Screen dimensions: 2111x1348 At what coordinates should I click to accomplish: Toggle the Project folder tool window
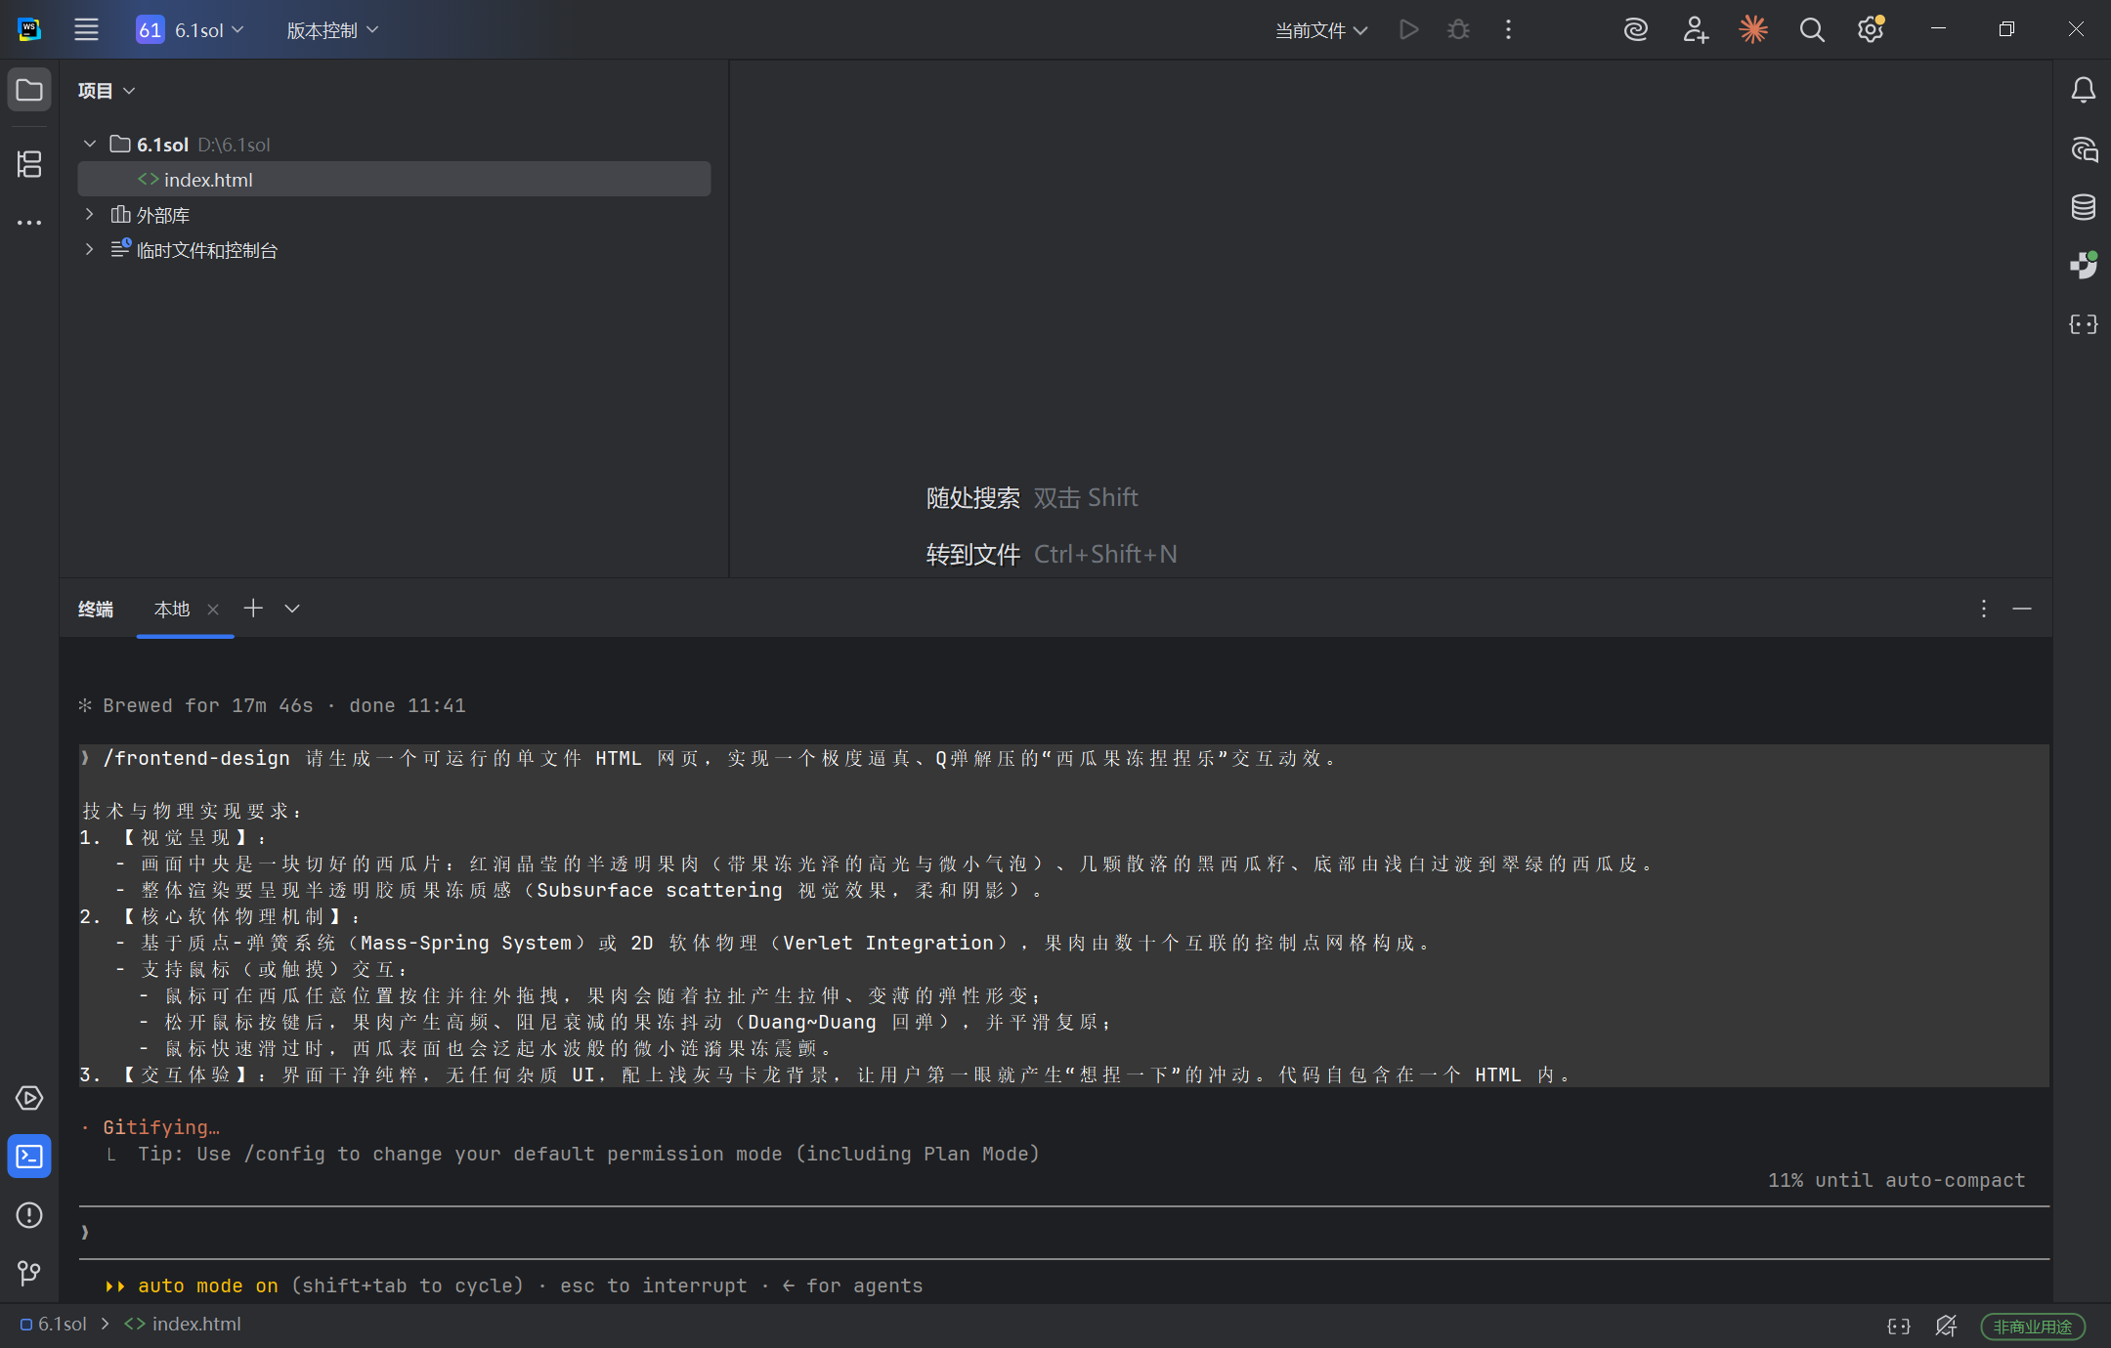click(29, 90)
